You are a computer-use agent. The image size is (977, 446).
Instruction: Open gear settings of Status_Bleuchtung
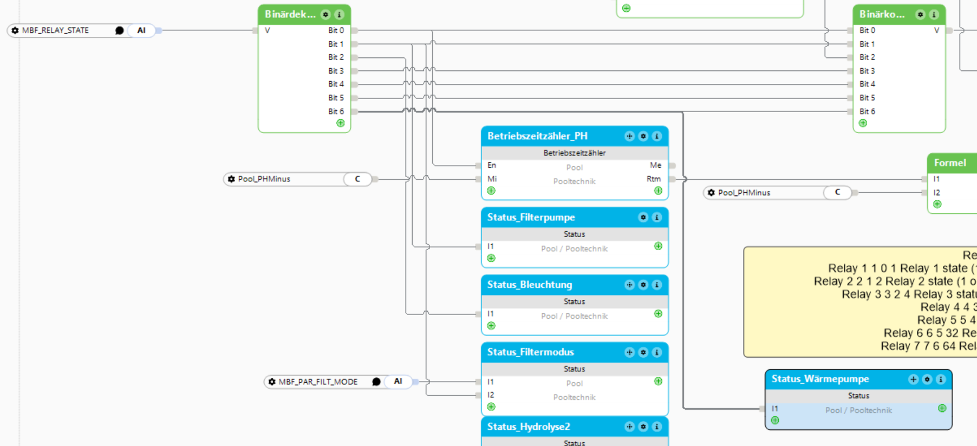tap(643, 285)
